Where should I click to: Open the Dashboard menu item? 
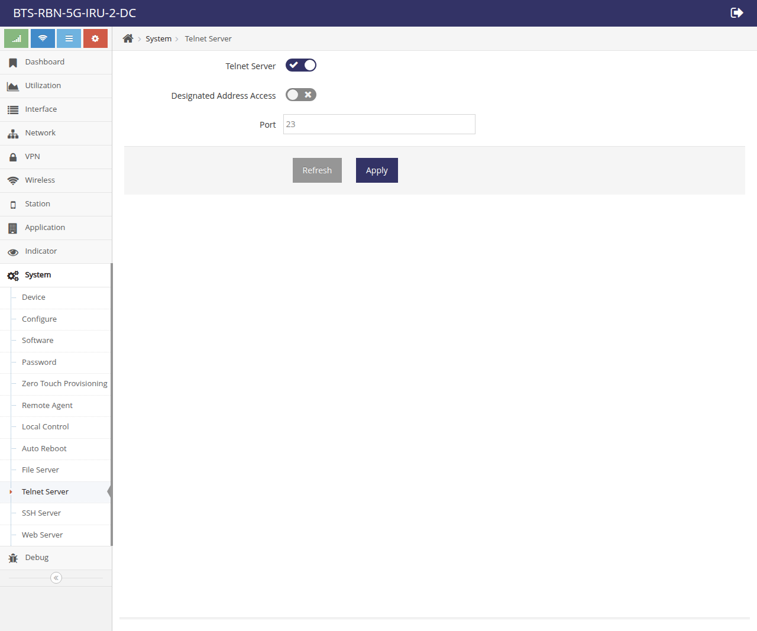click(x=56, y=62)
